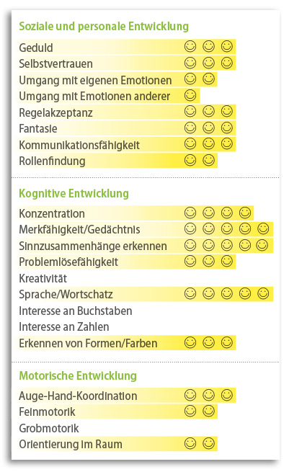Screen dimensions: 284x472
Task: Click the second smiley beside Rollenfindung
Action: click(x=208, y=160)
